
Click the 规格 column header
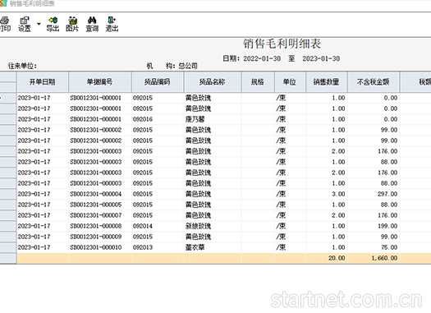258,81
